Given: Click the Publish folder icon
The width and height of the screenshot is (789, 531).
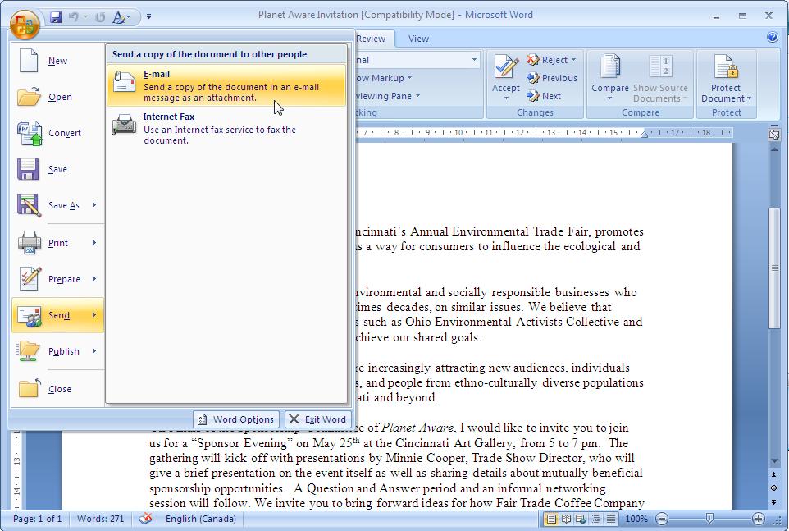Looking at the screenshot, I should click(x=29, y=351).
